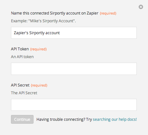Click the required tag beside API Token
This screenshot has width=148, height=135.
(x=38, y=49)
